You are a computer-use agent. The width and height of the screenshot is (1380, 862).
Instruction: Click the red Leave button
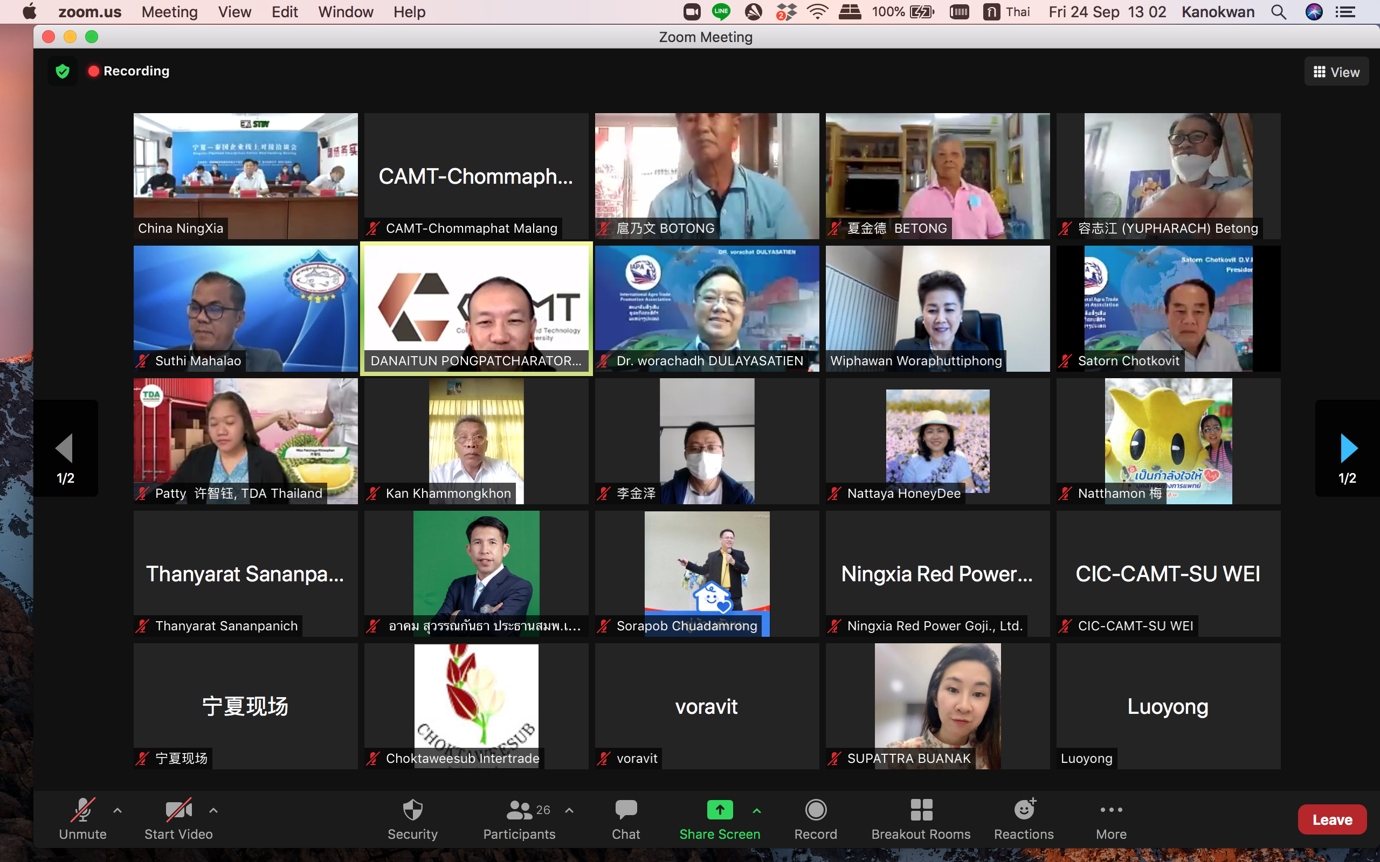1331,819
